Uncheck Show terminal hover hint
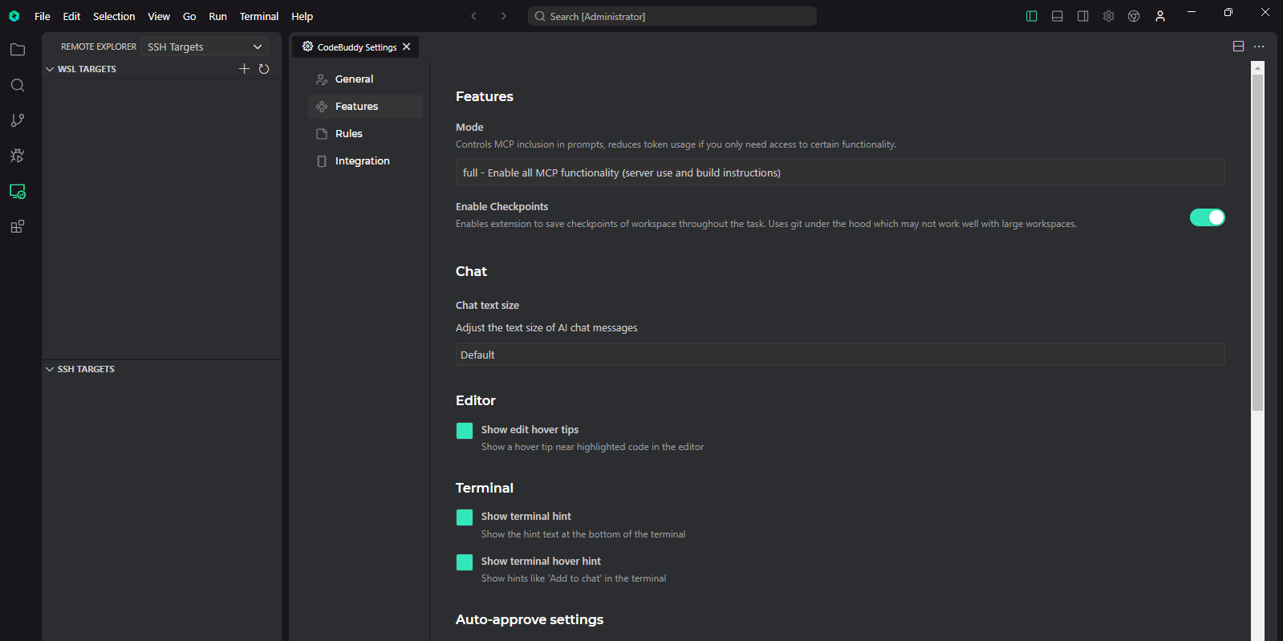Image resolution: width=1283 pixels, height=641 pixels. point(465,562)
